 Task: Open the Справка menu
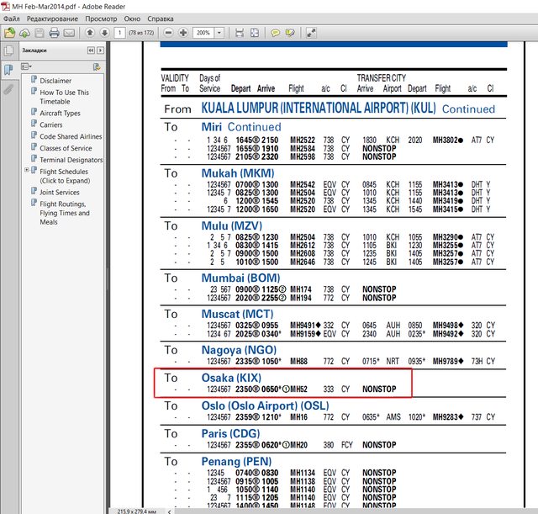coord(161,19)
